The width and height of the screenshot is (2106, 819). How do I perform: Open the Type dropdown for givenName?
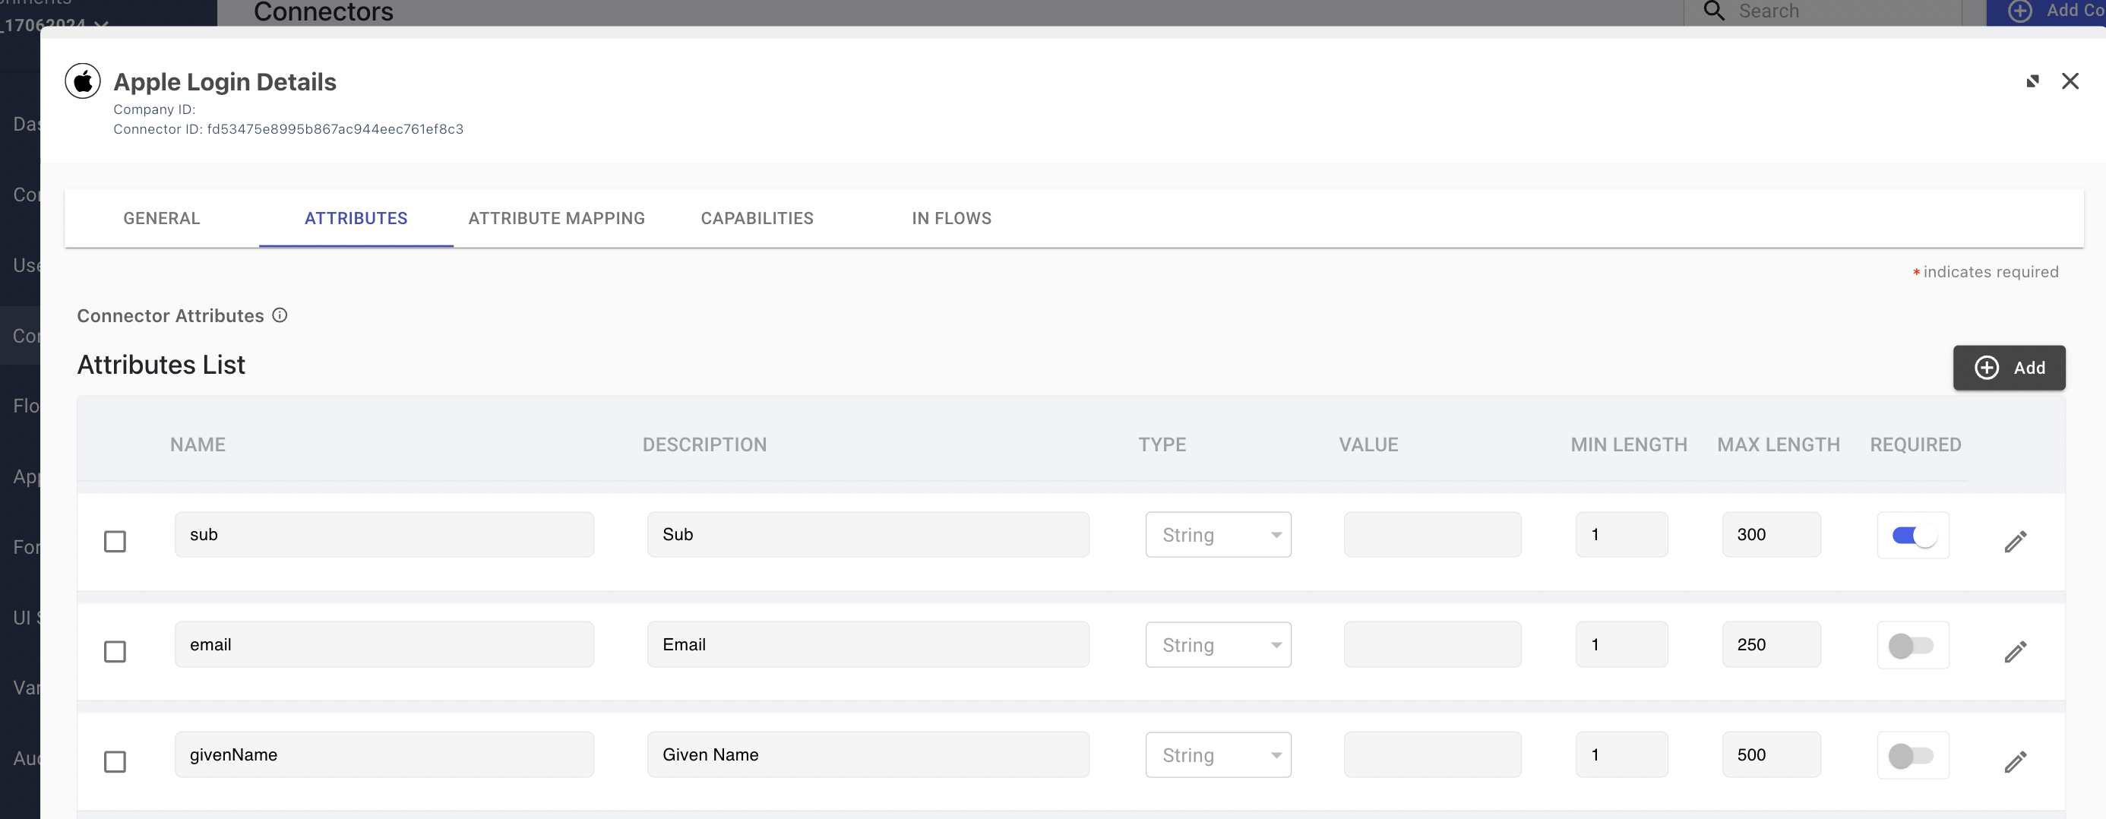coord(1218,755)
